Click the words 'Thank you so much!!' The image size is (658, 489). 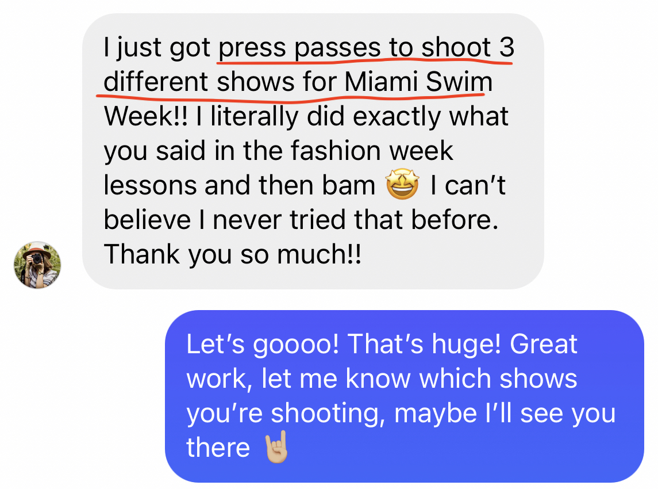233,255
